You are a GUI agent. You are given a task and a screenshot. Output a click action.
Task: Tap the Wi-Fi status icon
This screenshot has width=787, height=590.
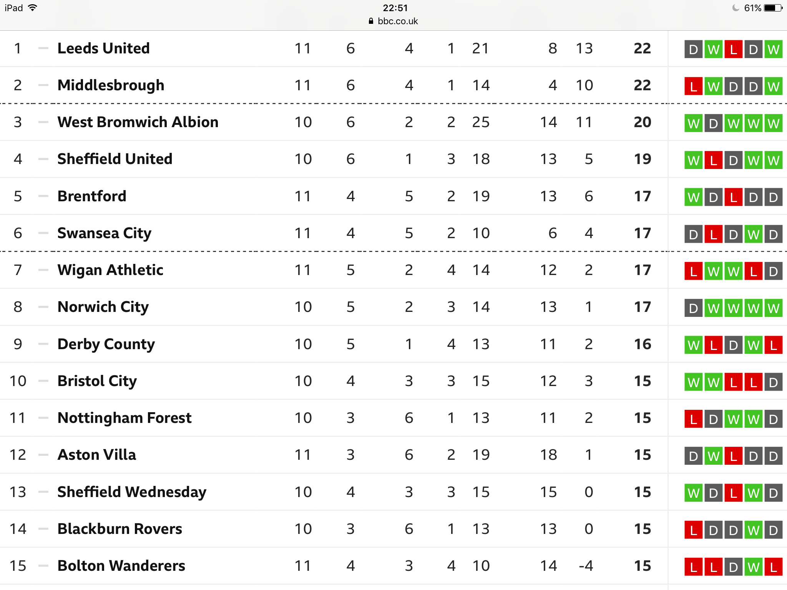[x=33, y=8]
